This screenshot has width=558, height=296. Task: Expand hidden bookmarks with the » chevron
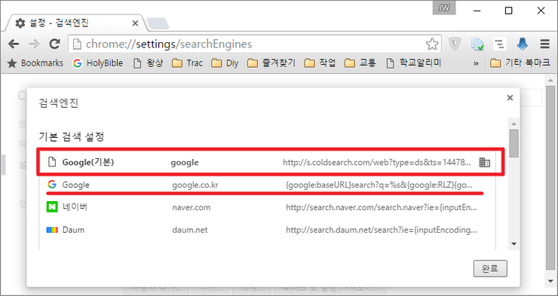(476, 63)
